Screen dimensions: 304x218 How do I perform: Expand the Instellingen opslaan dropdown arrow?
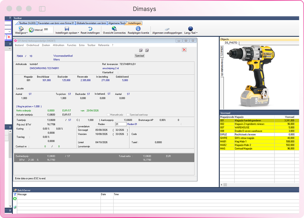pyautogui.click(x=78, y=33)
